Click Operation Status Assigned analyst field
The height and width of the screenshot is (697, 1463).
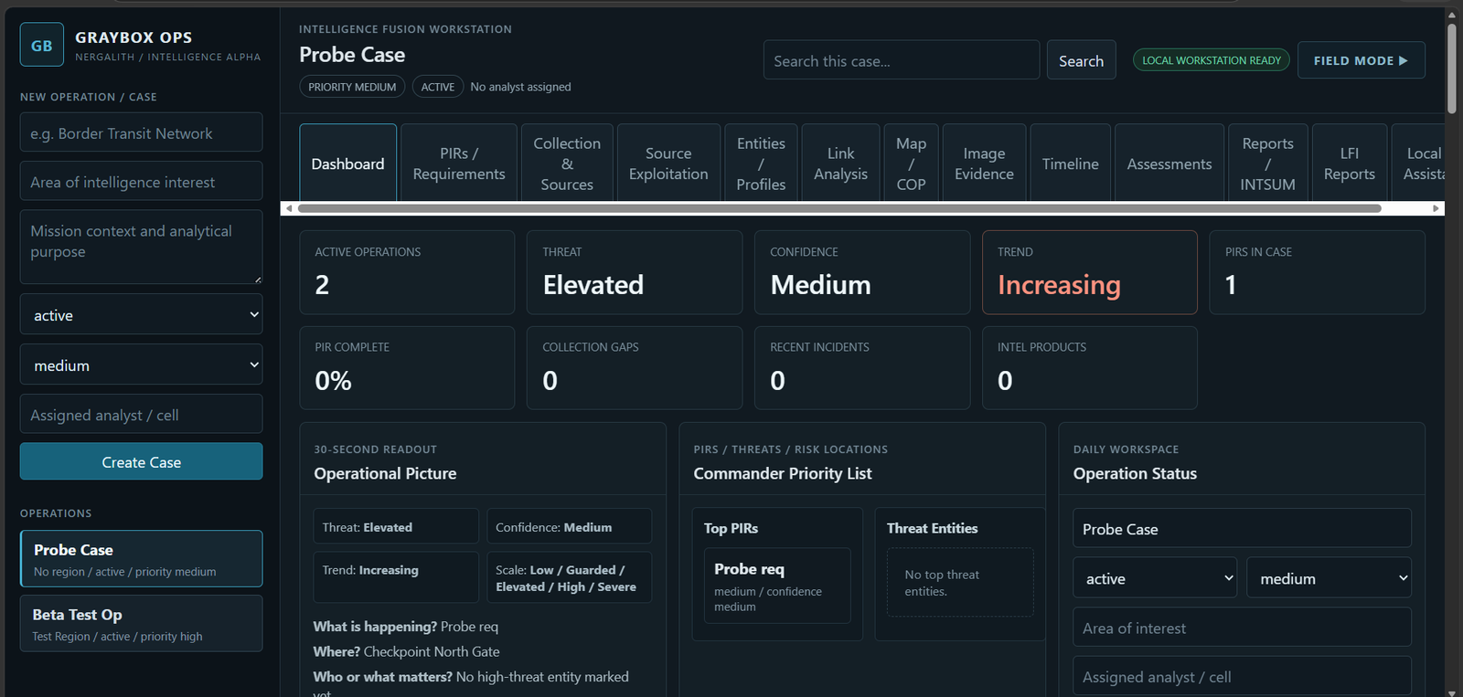click(x=1242, y=676)
